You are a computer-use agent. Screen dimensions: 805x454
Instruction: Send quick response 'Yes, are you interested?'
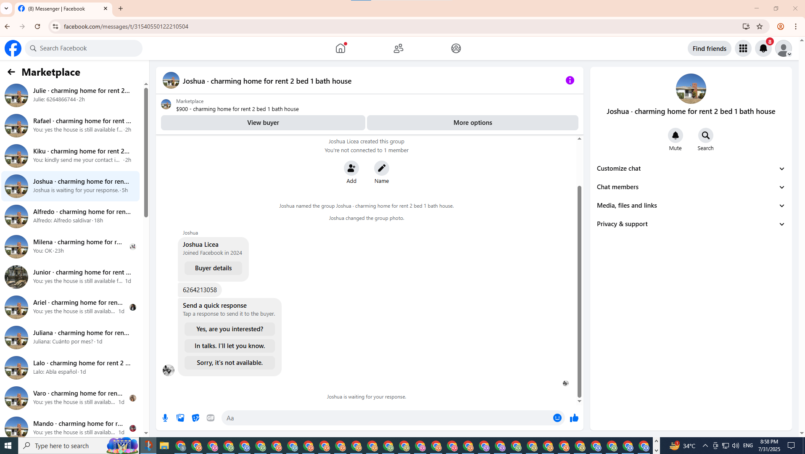tap(230, 329)
